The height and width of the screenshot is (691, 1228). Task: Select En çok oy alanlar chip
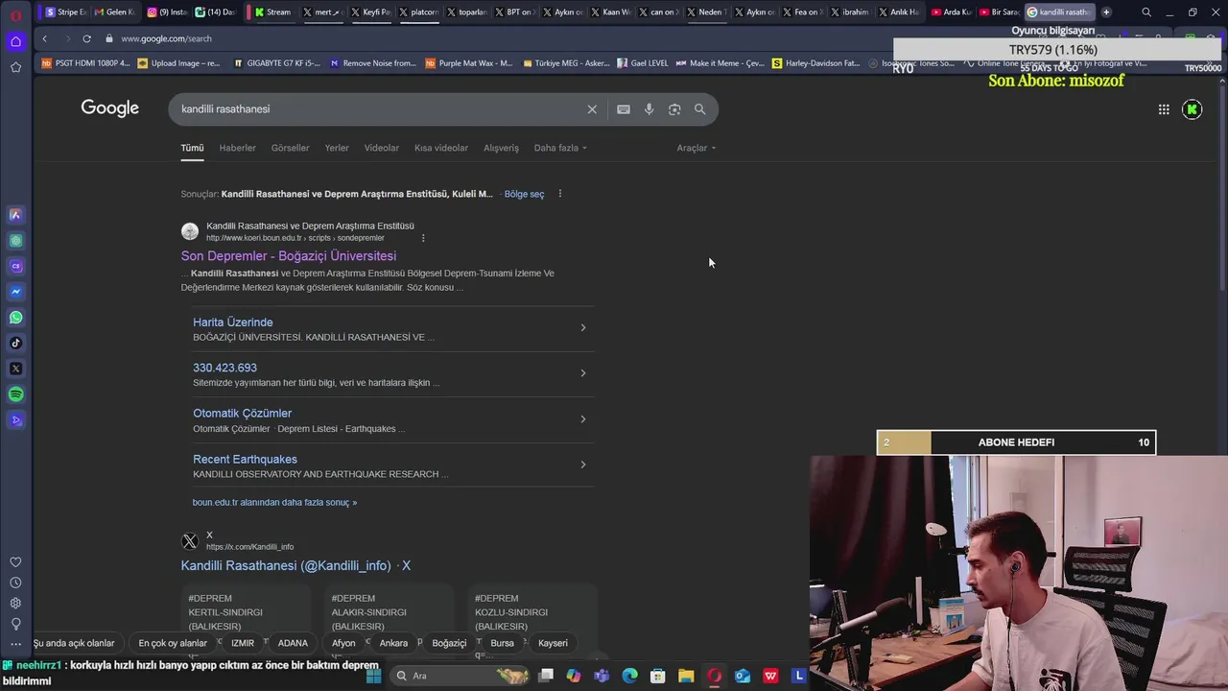(x=173, y=643)
